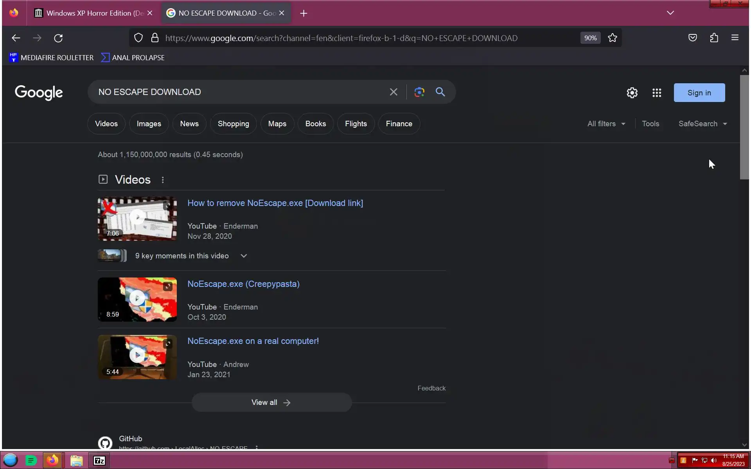Click the blue Sign in button
The image size is (751, 469).
click(699, 93)
